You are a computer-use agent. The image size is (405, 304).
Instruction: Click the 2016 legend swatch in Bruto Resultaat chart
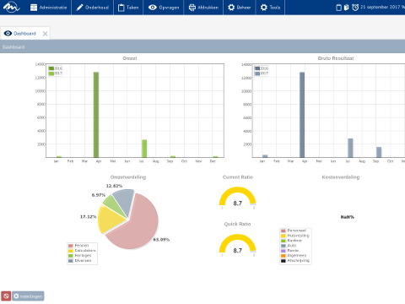[257, 68]
